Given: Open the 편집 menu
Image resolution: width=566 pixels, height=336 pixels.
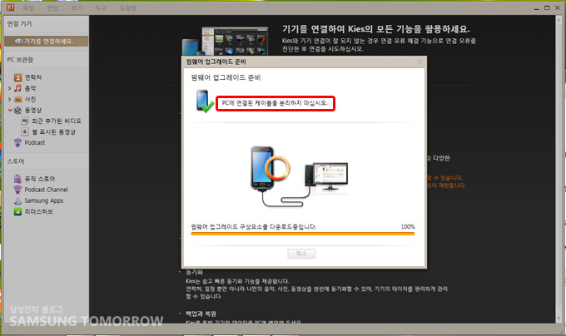Looking at the screenshot, I should (x=52, y=7).
